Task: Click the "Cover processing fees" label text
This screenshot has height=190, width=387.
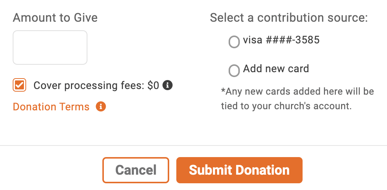Action: point(89,86)
